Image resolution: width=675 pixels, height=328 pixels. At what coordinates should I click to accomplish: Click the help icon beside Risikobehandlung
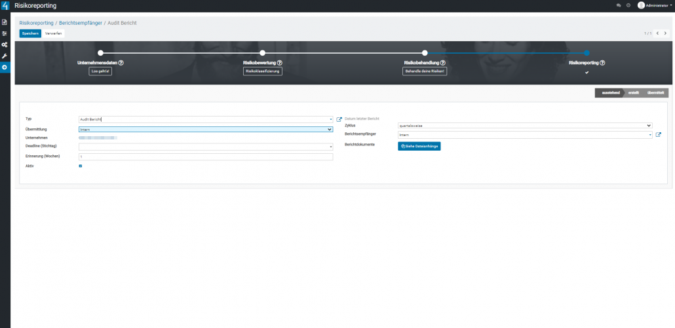(x=444, y=63)
